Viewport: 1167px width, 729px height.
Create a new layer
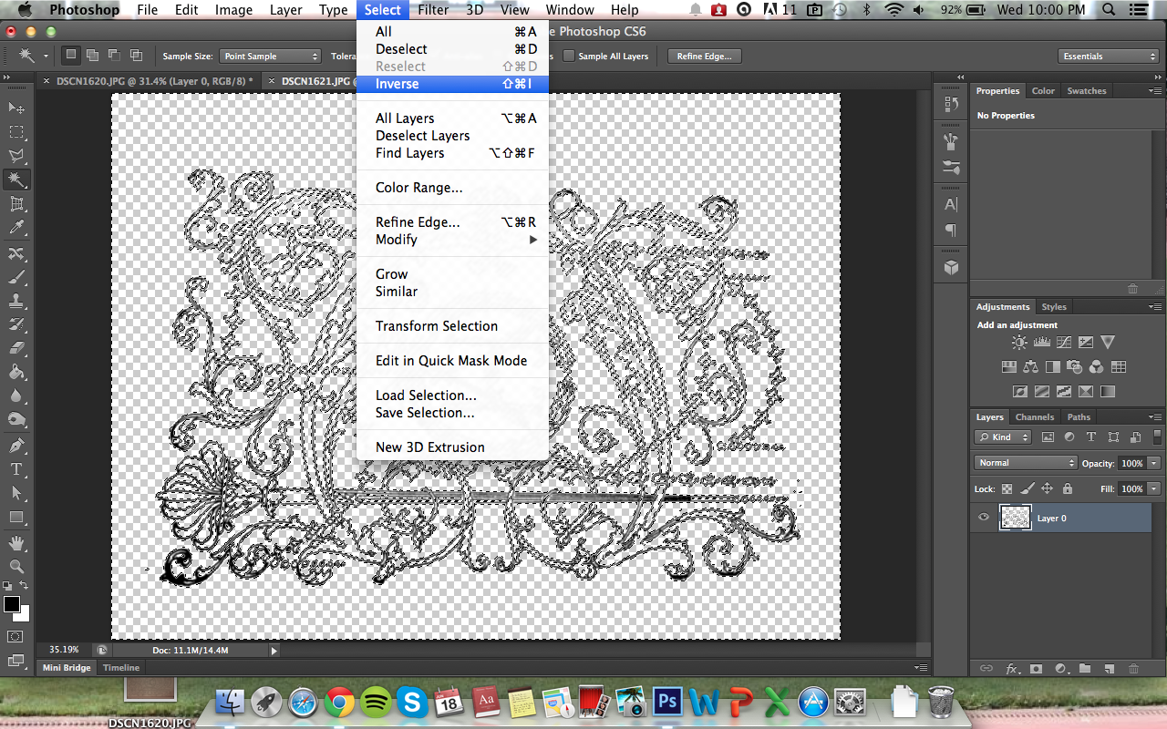point(1109,669)
